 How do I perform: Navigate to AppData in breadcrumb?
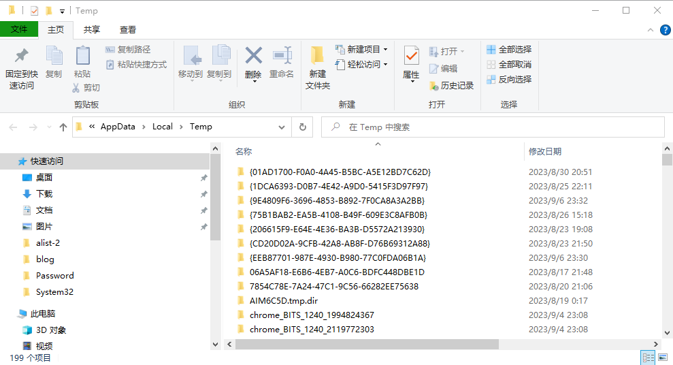tap(118, 127)
